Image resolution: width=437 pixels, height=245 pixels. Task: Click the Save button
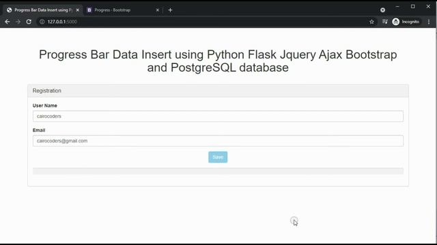(x=218, y=157)
